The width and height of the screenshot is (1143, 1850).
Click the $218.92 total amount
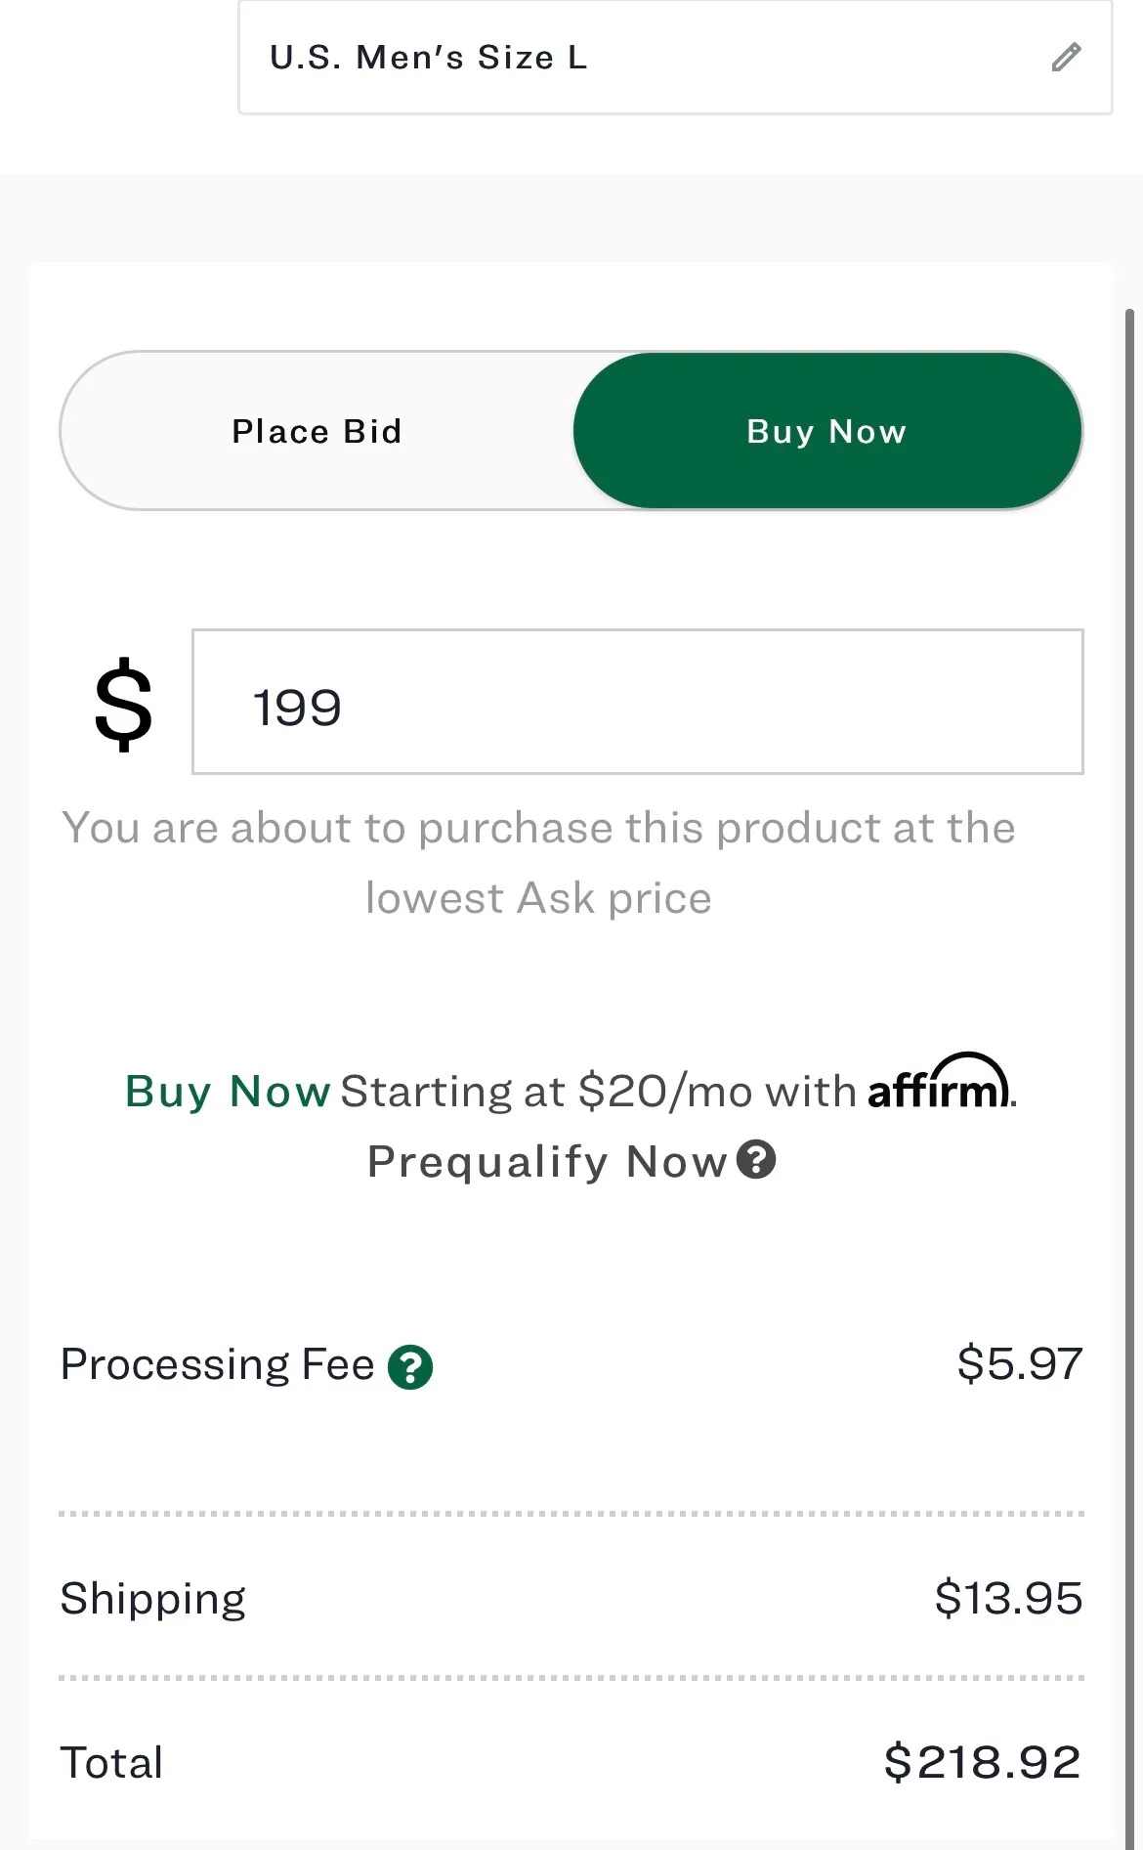coord(982,1763)
